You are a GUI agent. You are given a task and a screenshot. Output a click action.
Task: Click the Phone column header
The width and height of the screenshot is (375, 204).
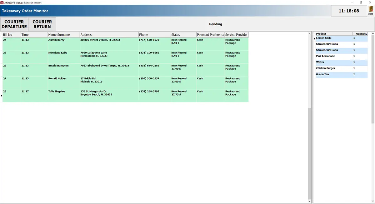coord(154,35)
